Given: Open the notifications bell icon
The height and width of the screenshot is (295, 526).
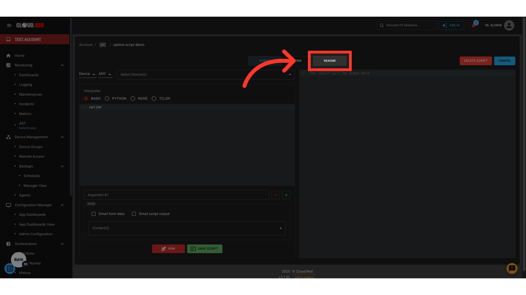Looking at the screenshot, I should (x=474, y=25).
